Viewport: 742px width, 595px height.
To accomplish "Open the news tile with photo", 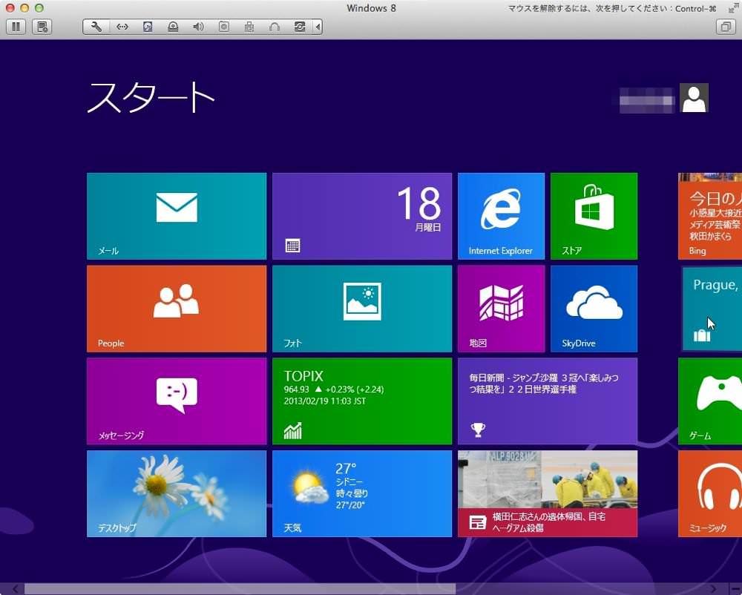I will click(x=548, y=493).
